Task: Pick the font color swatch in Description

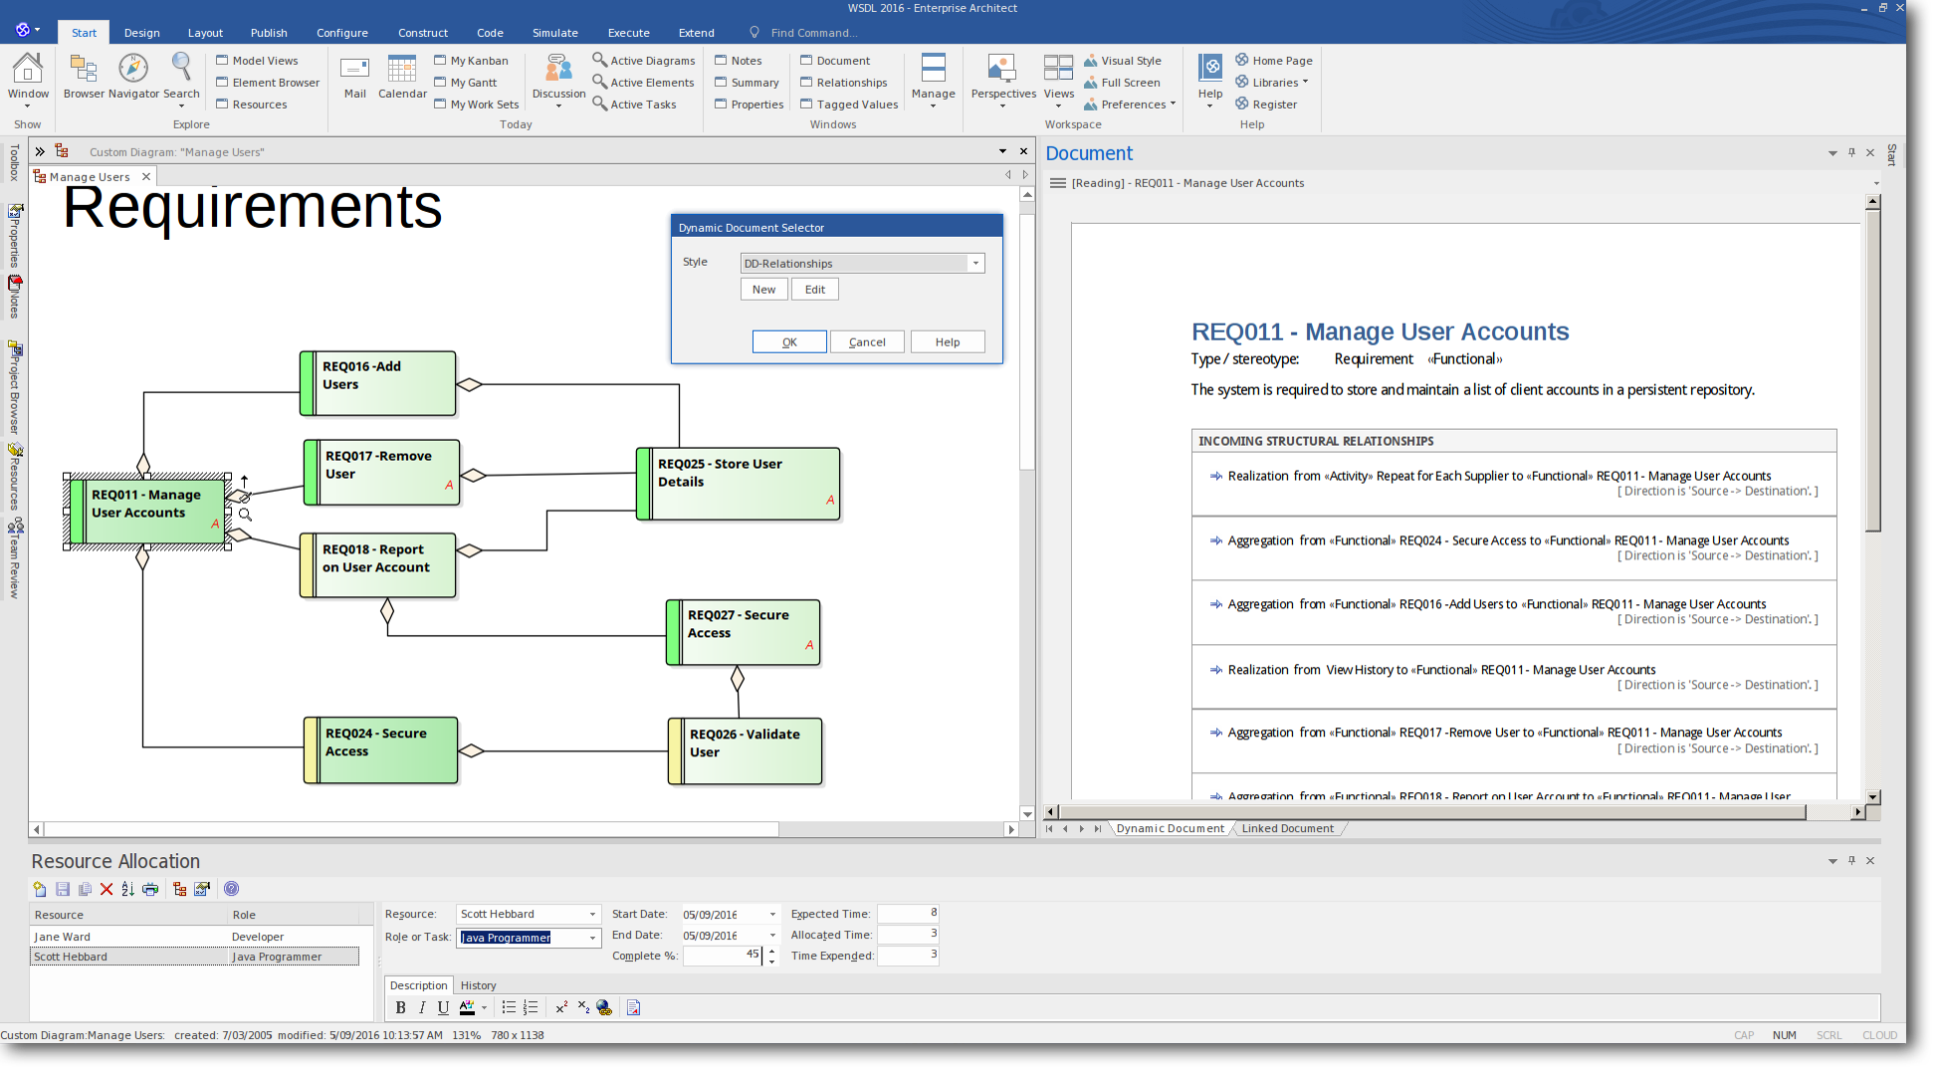Action: pos(467,1007)
